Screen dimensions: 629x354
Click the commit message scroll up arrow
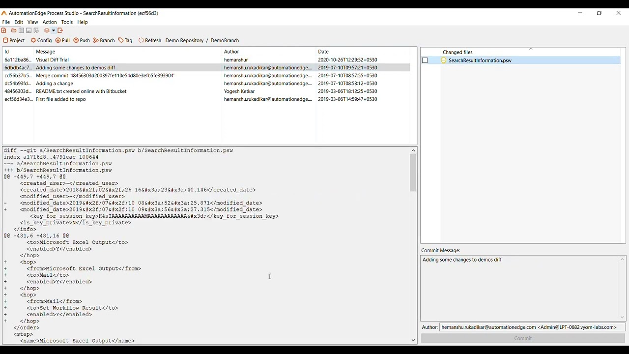(x=622, y=260)
